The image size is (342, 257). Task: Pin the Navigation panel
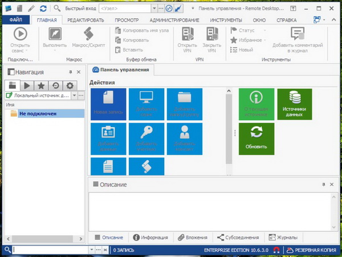70,72
